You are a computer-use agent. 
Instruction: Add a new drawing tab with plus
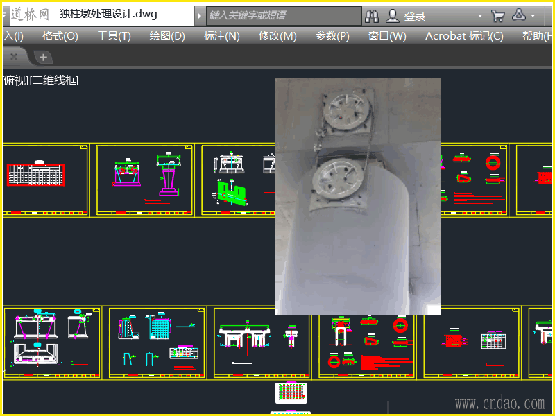point(43,57)
